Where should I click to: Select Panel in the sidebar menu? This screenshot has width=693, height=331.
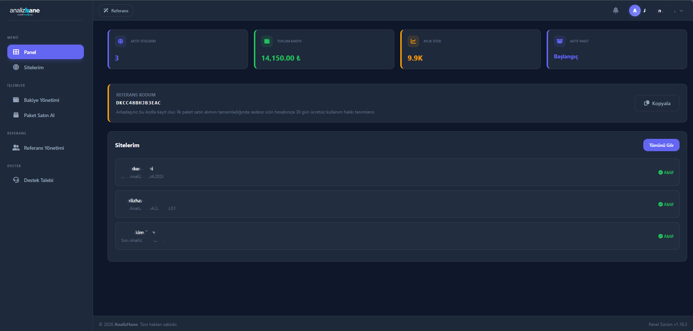pyautogui.click(x=45, y=52)
